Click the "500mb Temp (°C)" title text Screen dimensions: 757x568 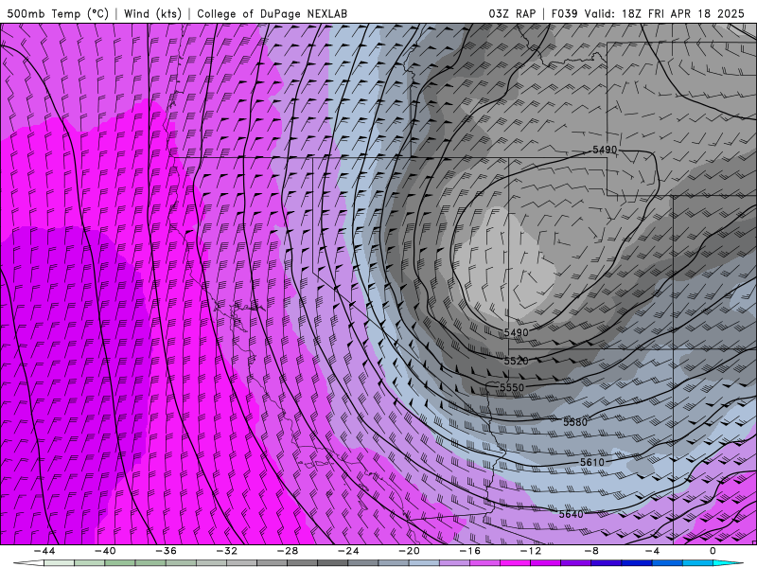(x=58, y=13)
